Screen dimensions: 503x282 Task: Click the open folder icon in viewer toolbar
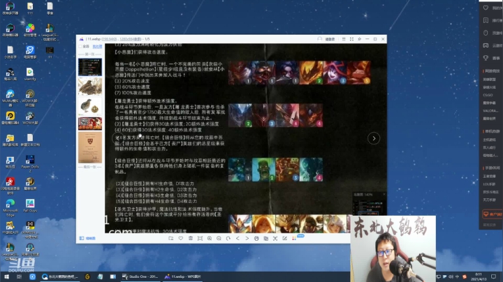click(171, 238)
